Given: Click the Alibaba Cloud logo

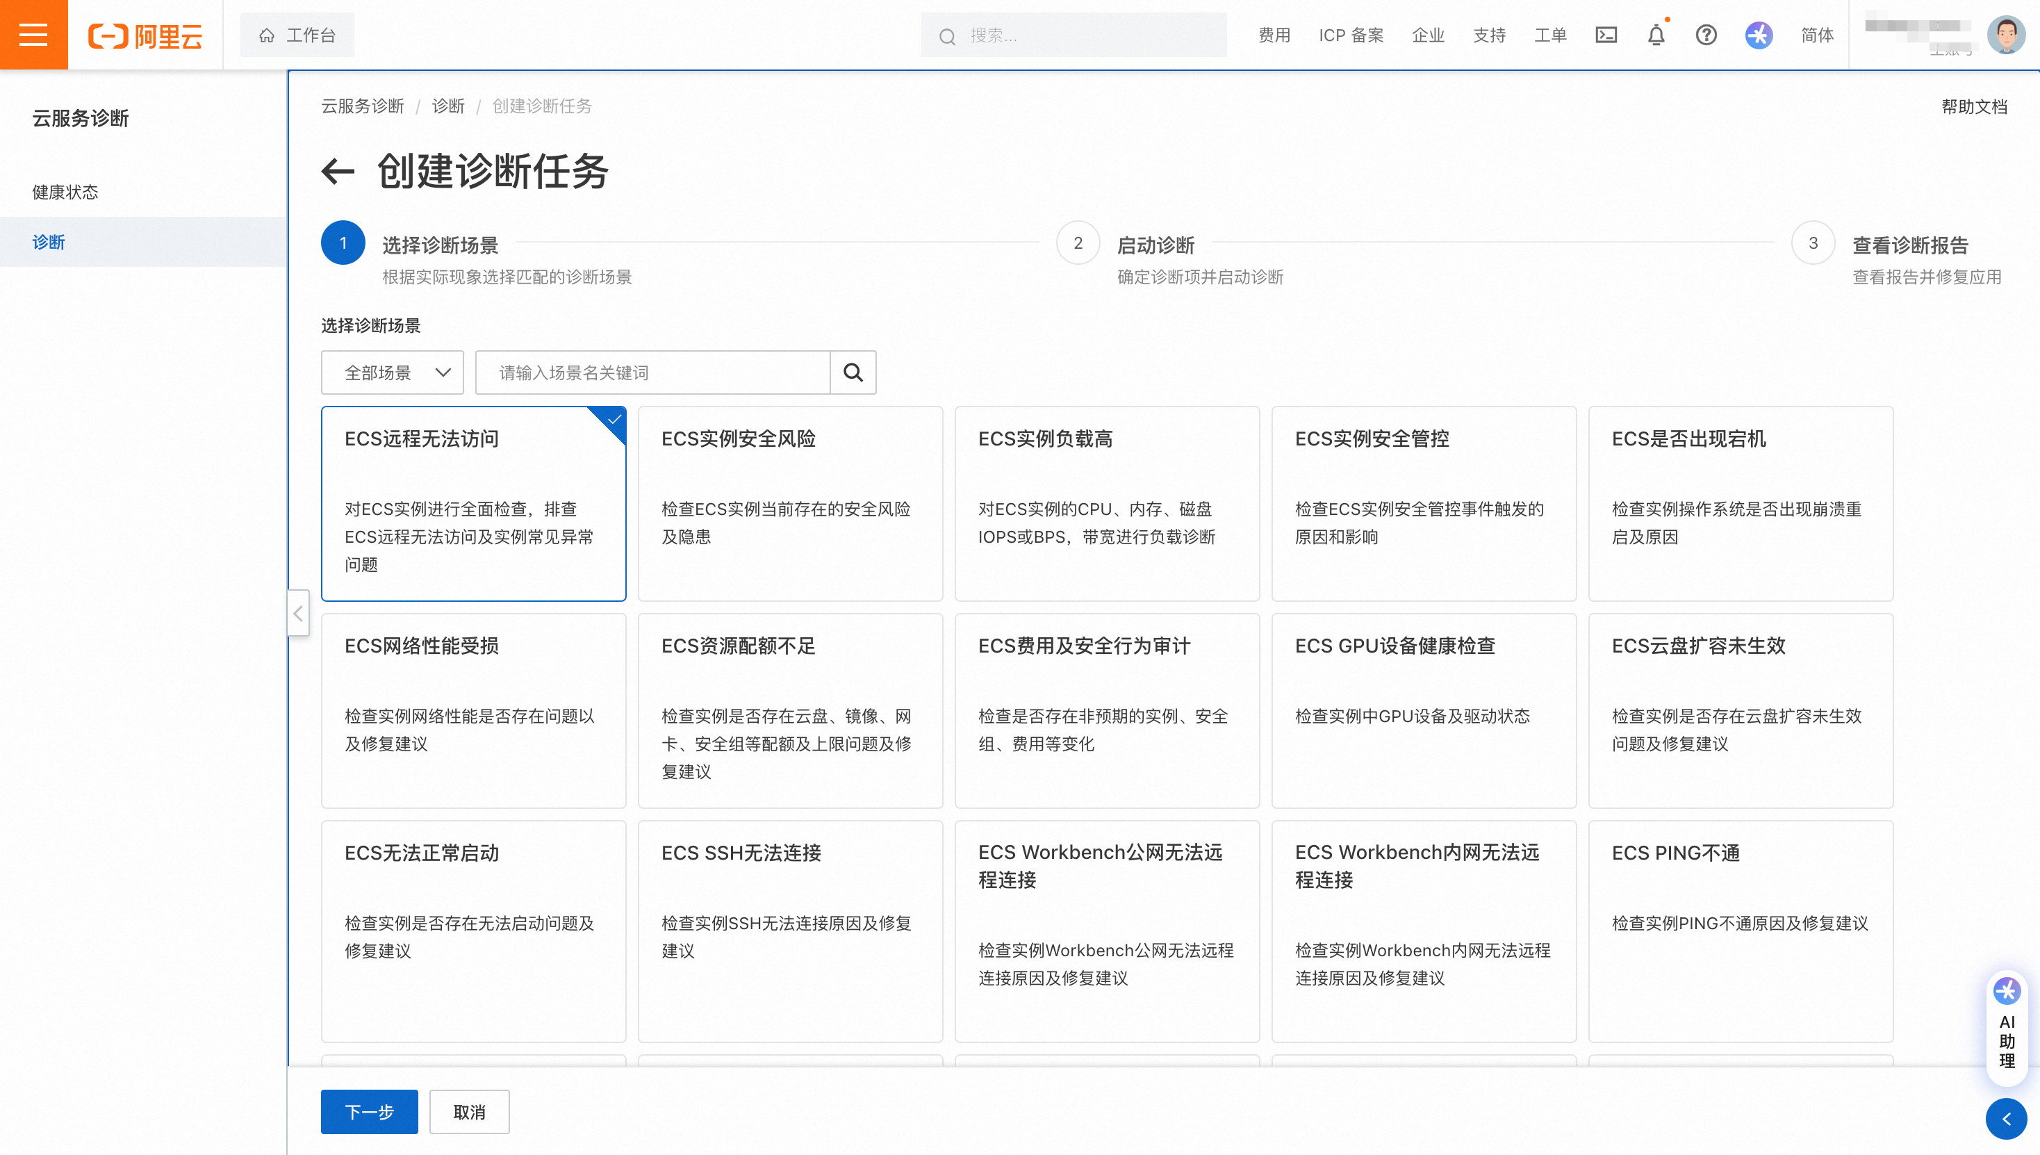Looking at the screenshot, I should (x=145, y=35).
